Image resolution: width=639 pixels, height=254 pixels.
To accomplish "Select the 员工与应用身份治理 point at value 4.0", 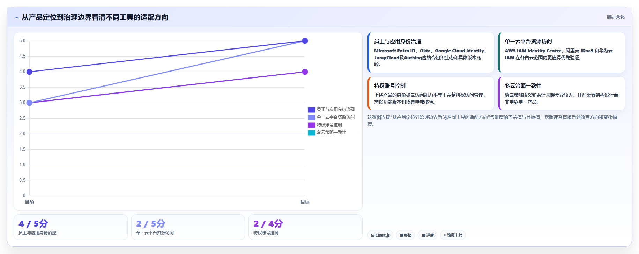I will pyautogui.click(x=29, y=72).
